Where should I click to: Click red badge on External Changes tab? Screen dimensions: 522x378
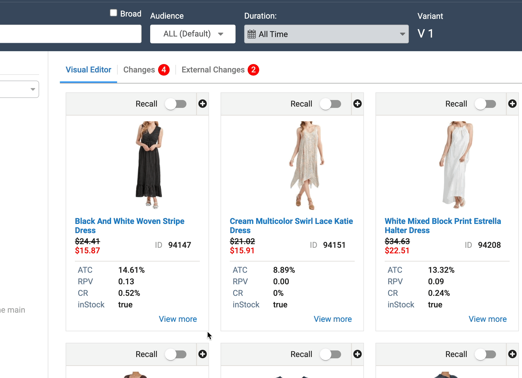253,70
